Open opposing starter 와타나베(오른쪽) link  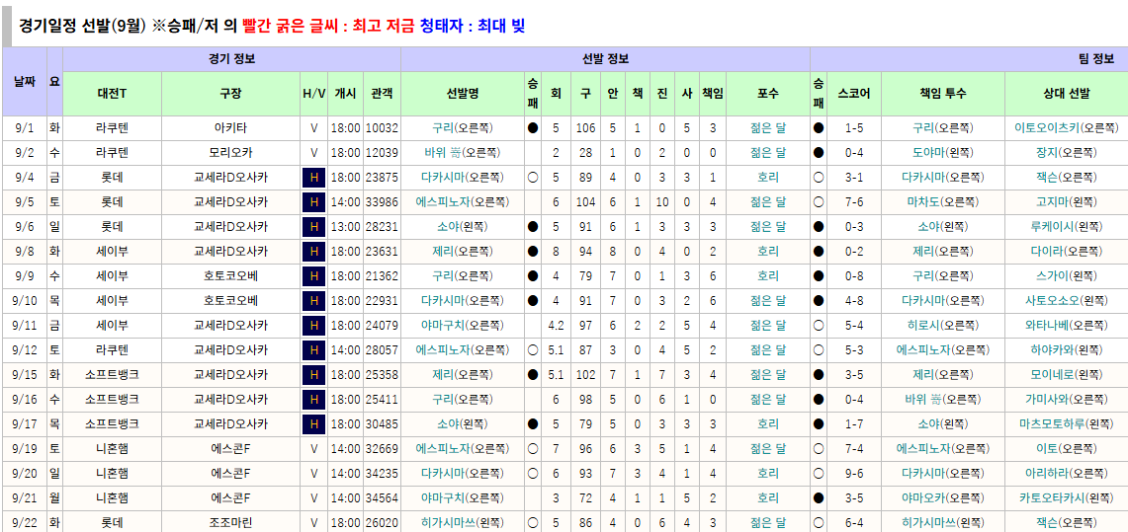[1066, 326]
